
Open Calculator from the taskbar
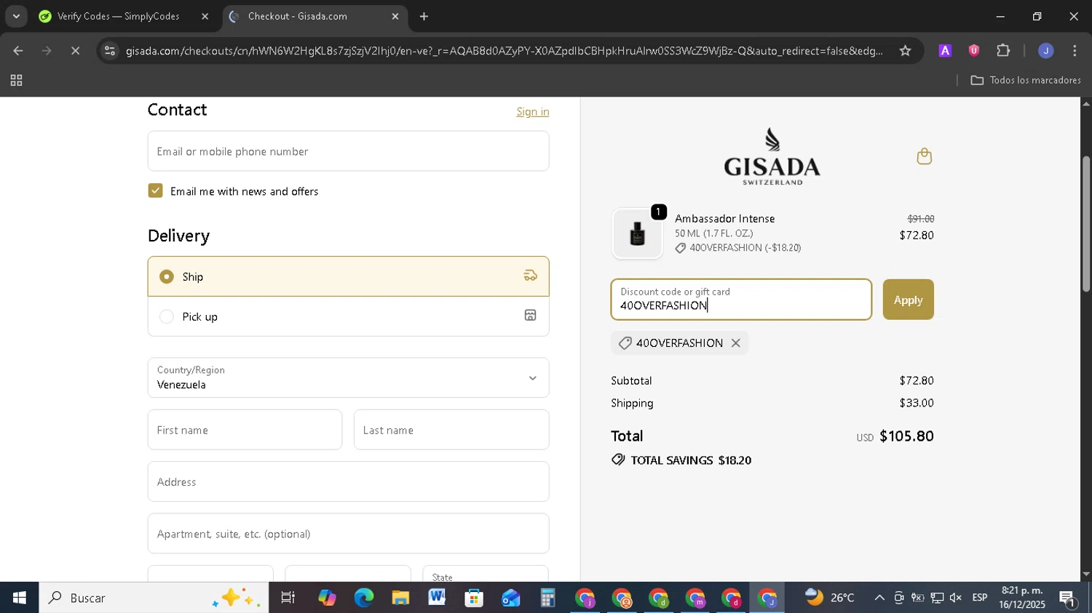(x=547, y=598)
